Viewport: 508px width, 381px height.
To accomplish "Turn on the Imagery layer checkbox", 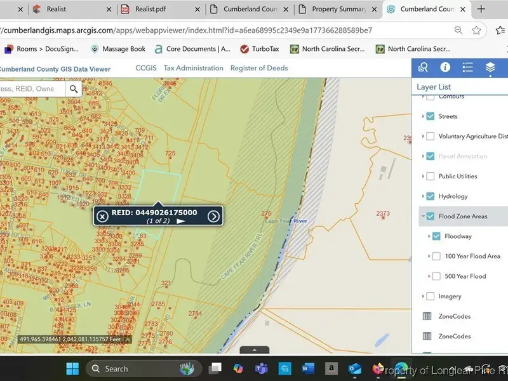I will pyautogui.click(x=430, y=297).
